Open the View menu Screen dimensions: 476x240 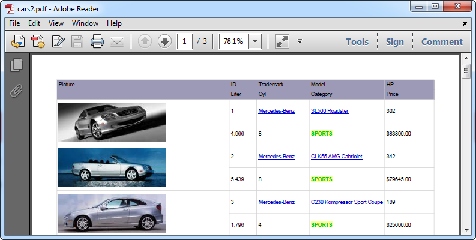coord(56,23)
